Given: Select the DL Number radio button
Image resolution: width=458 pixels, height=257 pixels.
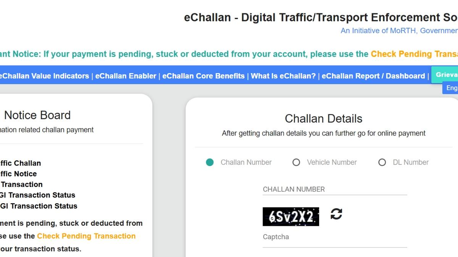Looking at the screenshot, I should pyautogui.click(x=382, y=162).
